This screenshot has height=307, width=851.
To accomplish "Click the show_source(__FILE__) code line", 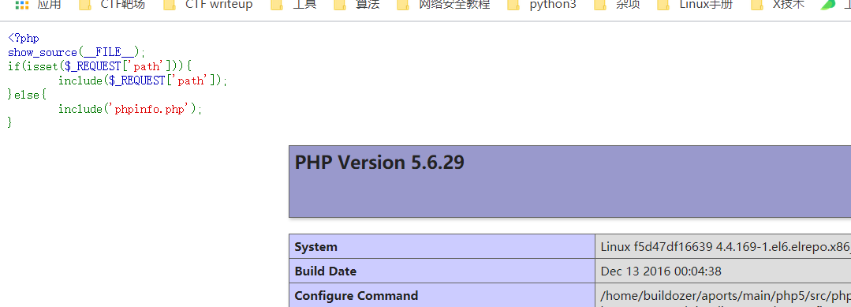I will (77, 52).
